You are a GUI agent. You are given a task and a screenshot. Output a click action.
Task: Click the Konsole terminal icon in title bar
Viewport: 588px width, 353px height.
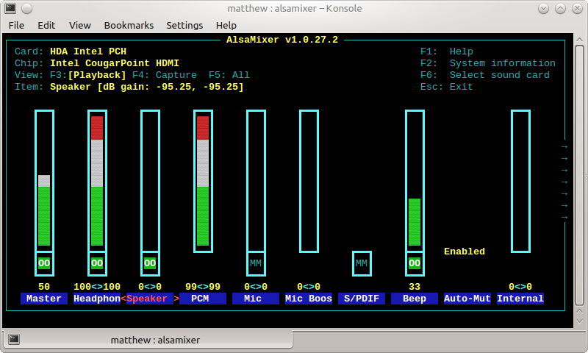pos(10,8)
